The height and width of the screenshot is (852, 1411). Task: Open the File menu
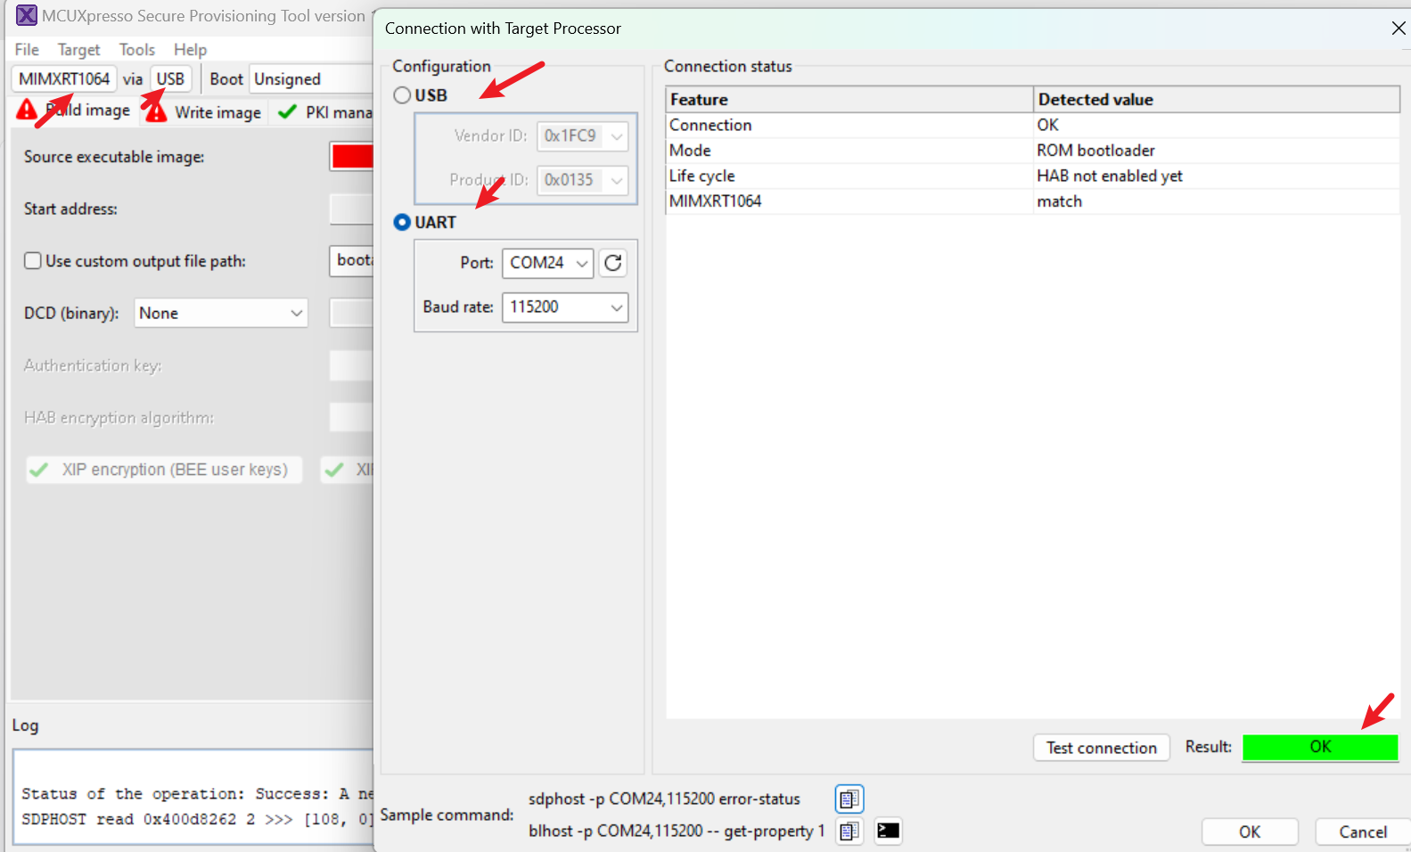click(27, 49)
